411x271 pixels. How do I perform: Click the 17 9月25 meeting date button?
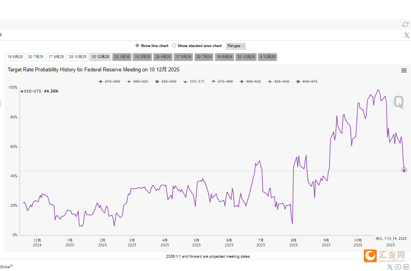pos(56,57)
